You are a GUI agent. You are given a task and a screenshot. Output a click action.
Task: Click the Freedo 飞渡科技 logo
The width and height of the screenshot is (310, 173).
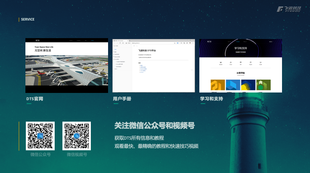(289, 9)
